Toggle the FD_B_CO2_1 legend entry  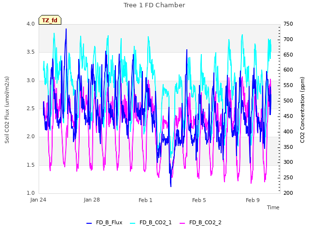click(151, 223)
